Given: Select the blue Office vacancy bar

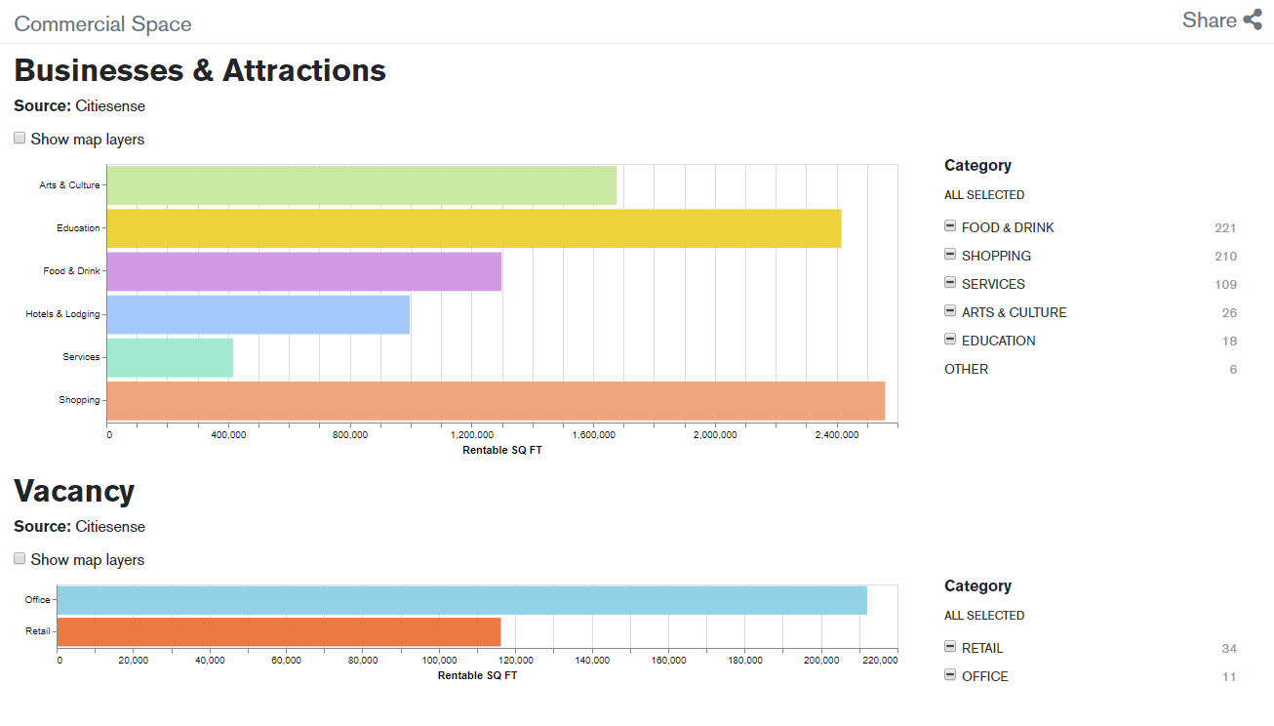Looking at the screenshot, I should click(x=462, y=600).
